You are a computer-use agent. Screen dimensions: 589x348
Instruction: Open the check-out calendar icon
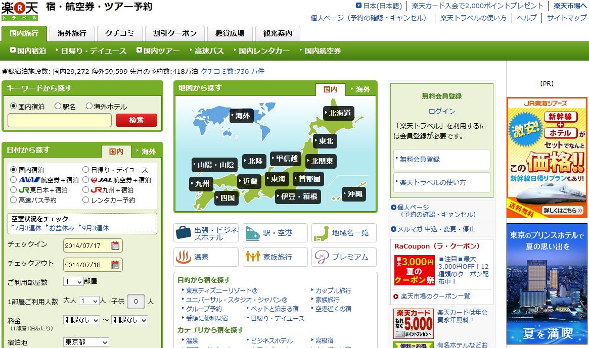[x=115, y=265]
